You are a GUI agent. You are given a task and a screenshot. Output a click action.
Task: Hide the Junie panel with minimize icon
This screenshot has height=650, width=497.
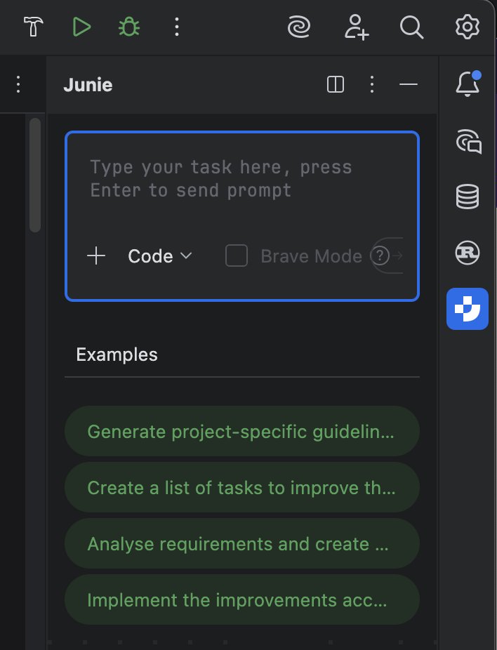(x=409, y=84)
